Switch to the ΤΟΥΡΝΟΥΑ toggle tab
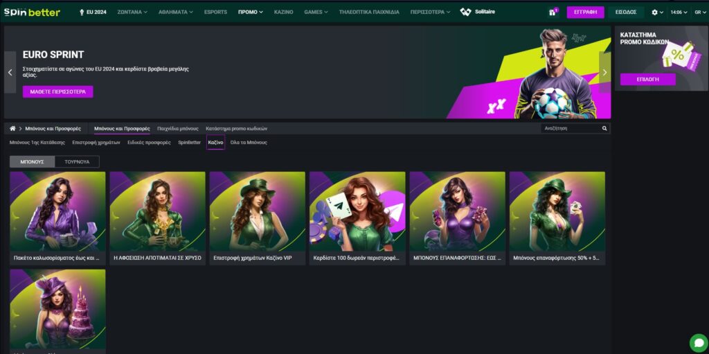 pos(76,161)
